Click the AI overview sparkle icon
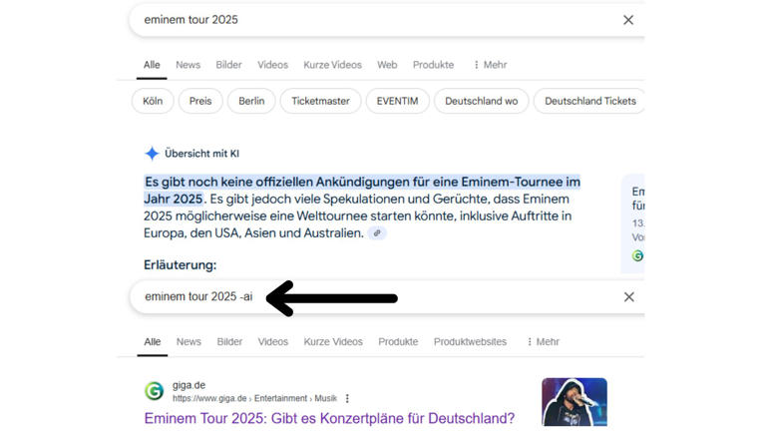The width and height of the screenshot is (766, 431). tap(152, 154)
